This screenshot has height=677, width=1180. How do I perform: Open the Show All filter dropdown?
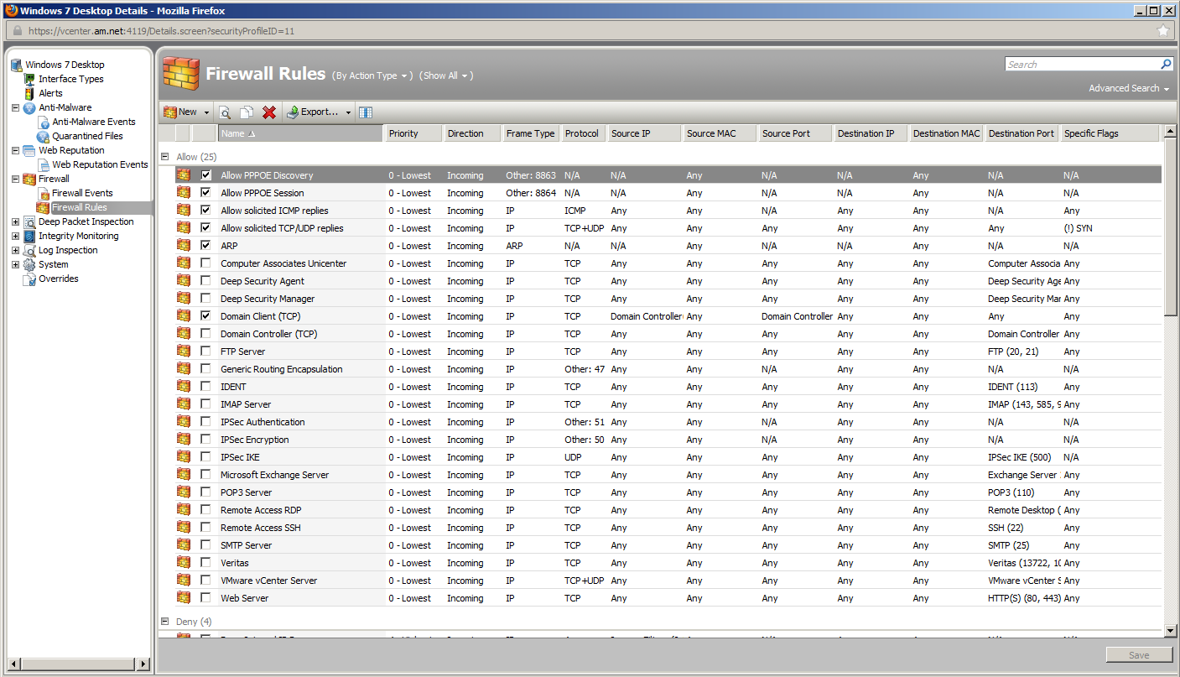(446, 76)
